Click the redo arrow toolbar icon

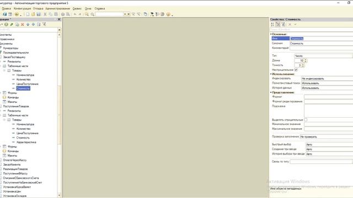(80, 14)
